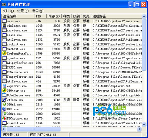This screenshot has height=138, width=148.
Task: Click the vertical scrollbar up arrow
Action: 144,16
